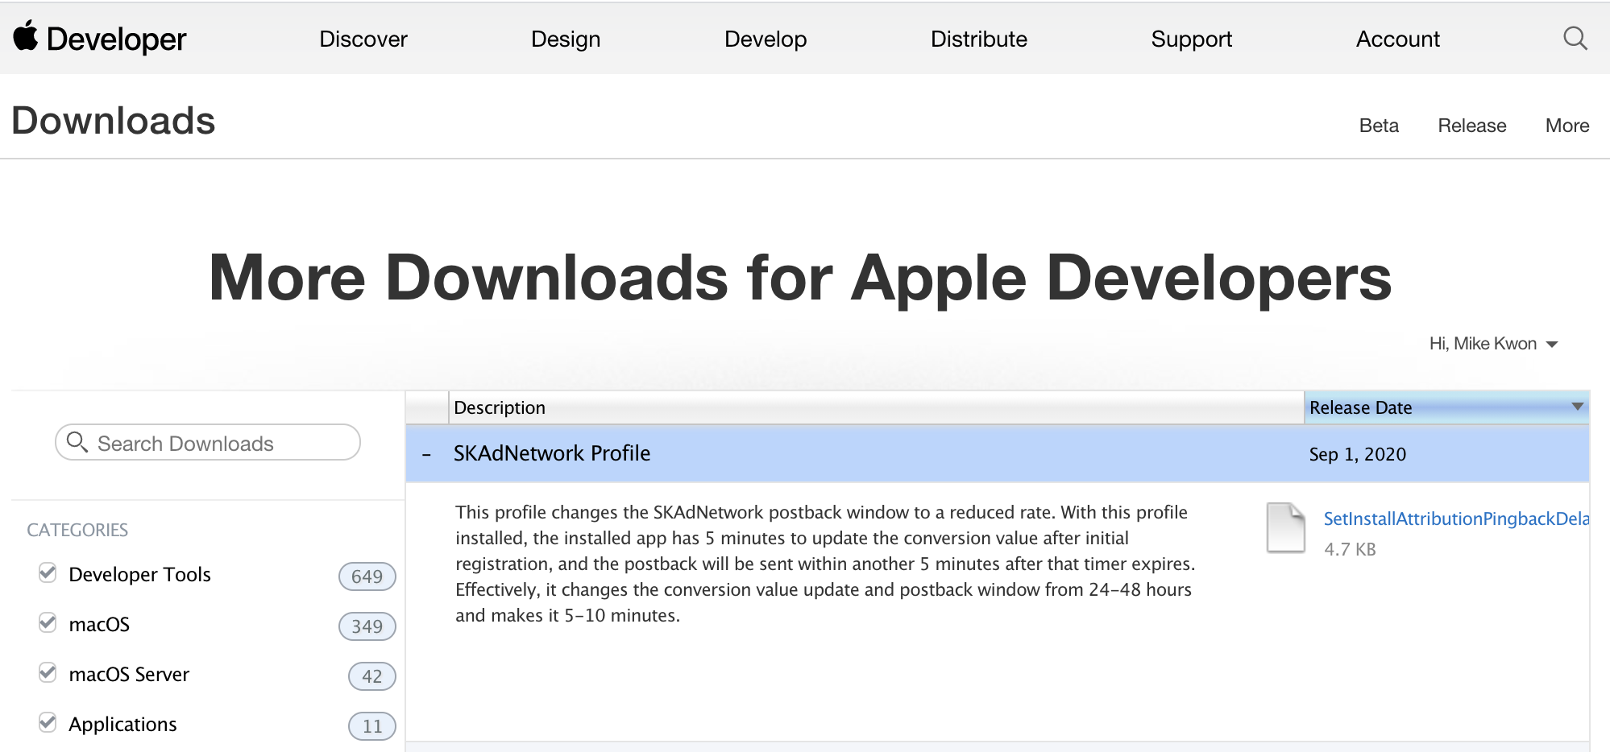Collapse the SKAdNetwork Profile row
1610x752 pixels.
click(x=426, y=455)
